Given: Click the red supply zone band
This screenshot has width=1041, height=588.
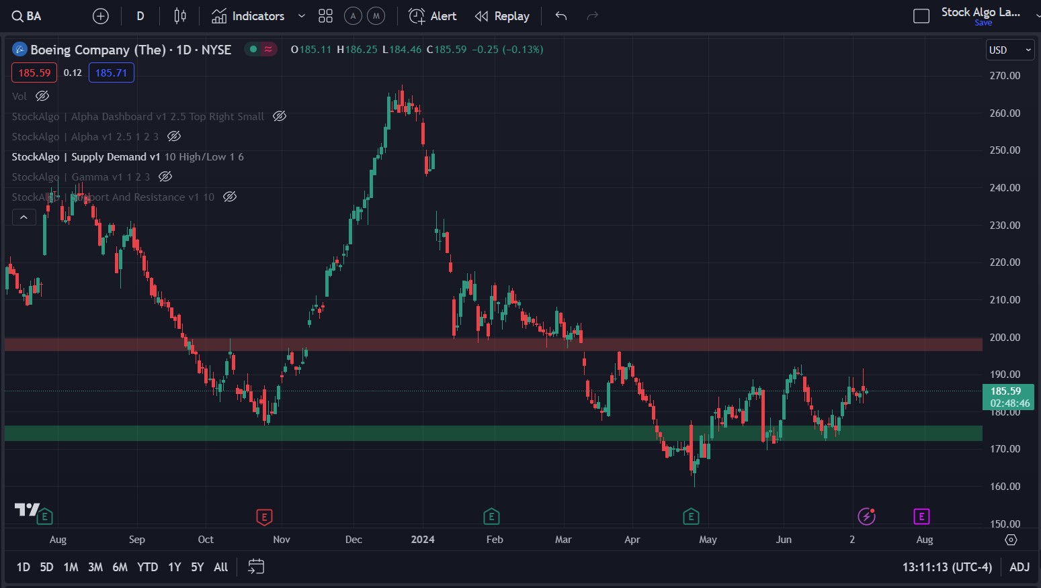Looking at the screenshot, I should (x=493, y=344).
